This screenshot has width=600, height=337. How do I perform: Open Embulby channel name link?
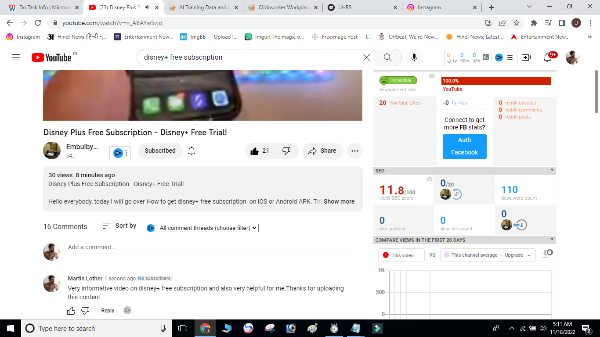pos(82,147)
